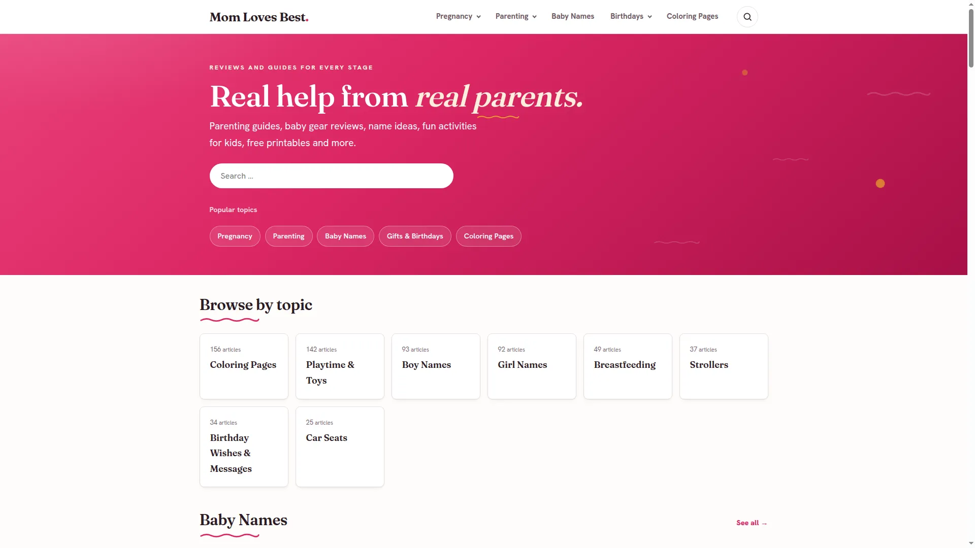975x548 pixels.
Task: Select the Gifts & Birthdays topic pill
Action: coord(415,236)
